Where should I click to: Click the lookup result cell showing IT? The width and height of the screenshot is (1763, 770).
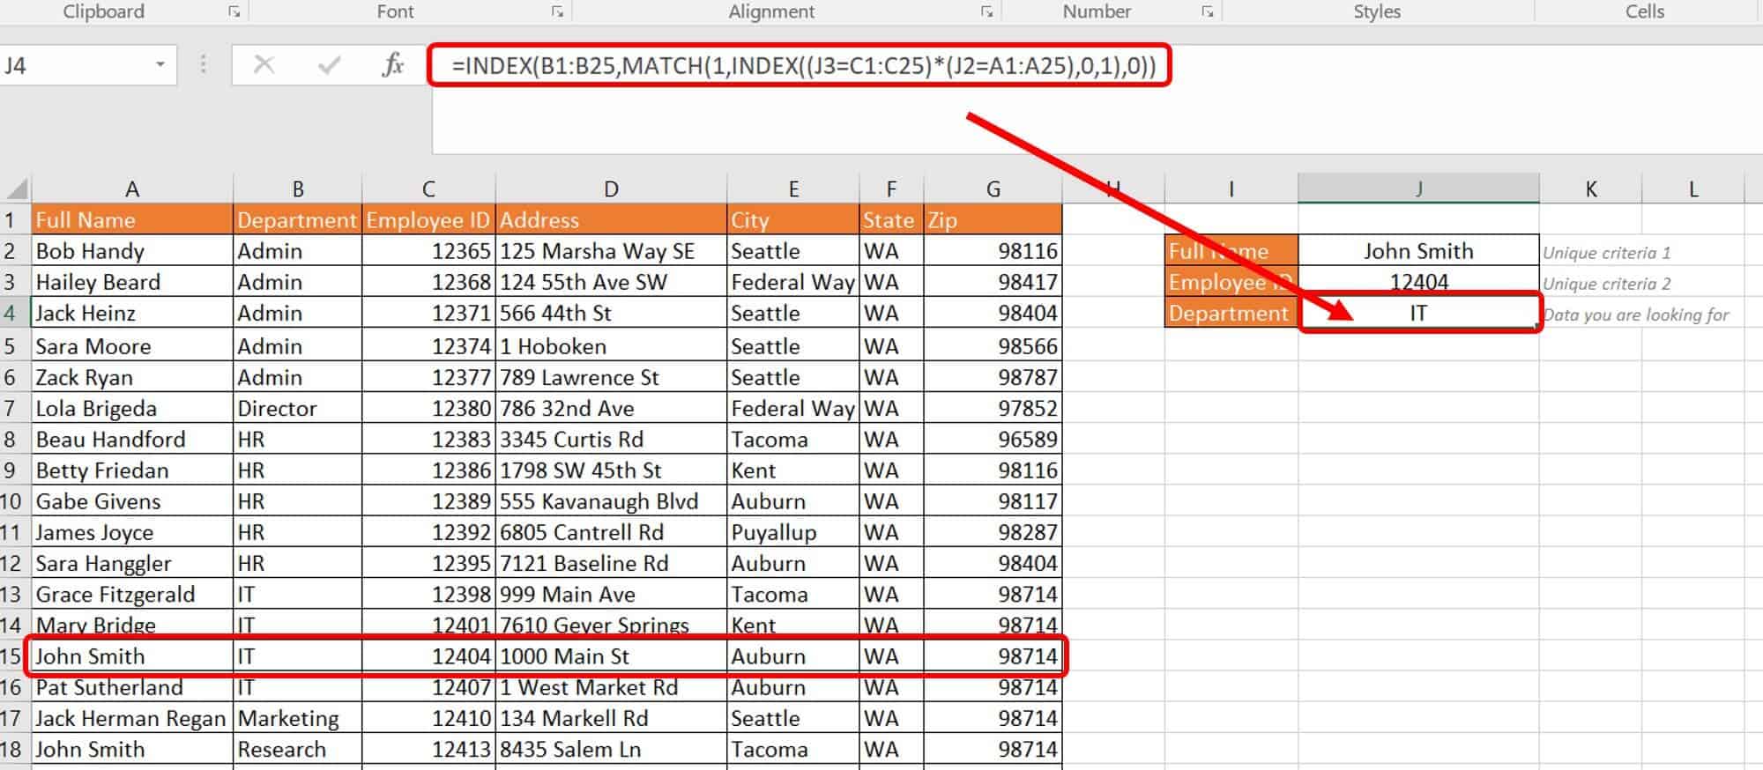click(x=1417, y=314)
